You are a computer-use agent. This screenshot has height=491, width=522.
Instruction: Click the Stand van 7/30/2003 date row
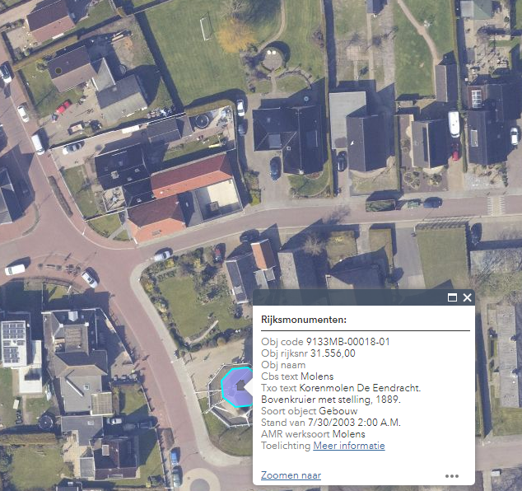point(331,423)
